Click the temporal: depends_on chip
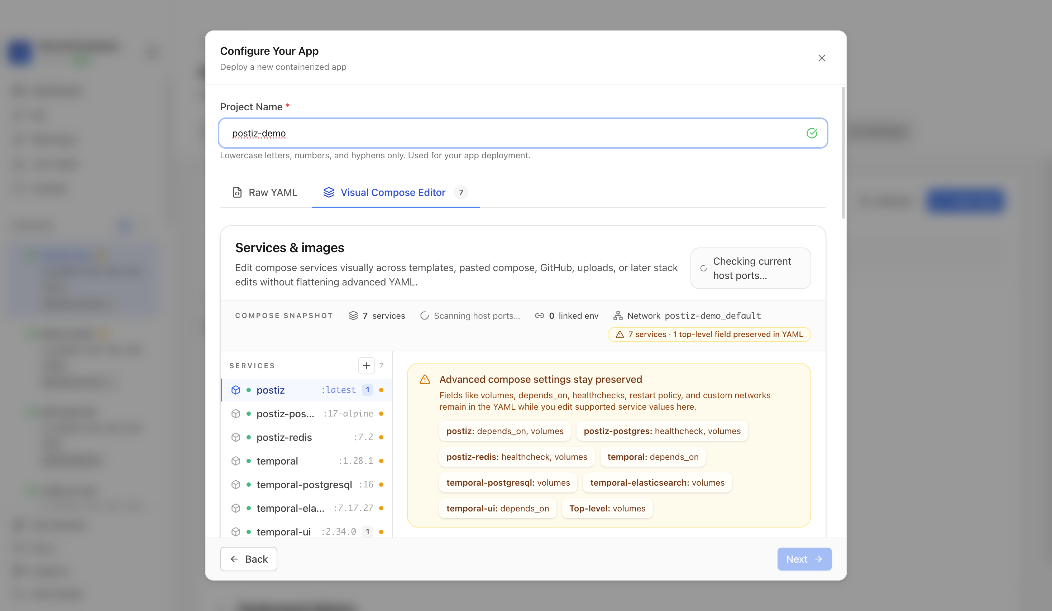This screenshot has width=1052, height=611. (x=653, y=457)
